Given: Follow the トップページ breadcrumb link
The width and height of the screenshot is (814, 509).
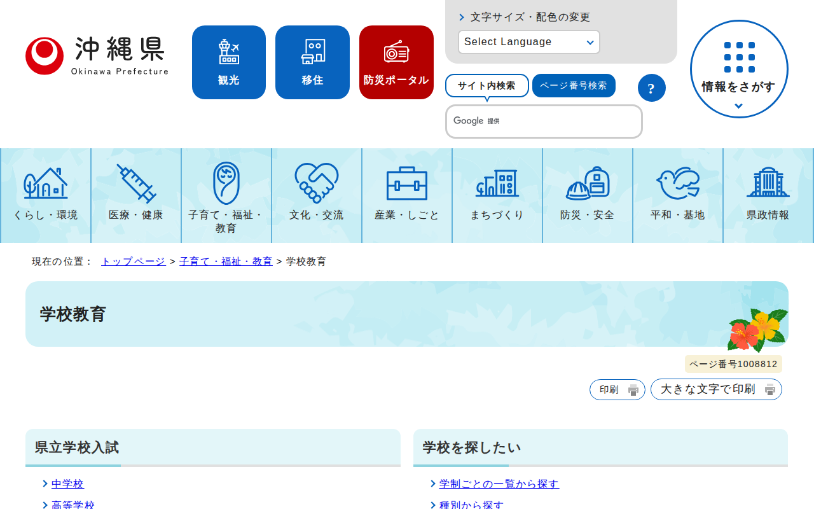Looking at the screenshot, I should click(133, 261).
